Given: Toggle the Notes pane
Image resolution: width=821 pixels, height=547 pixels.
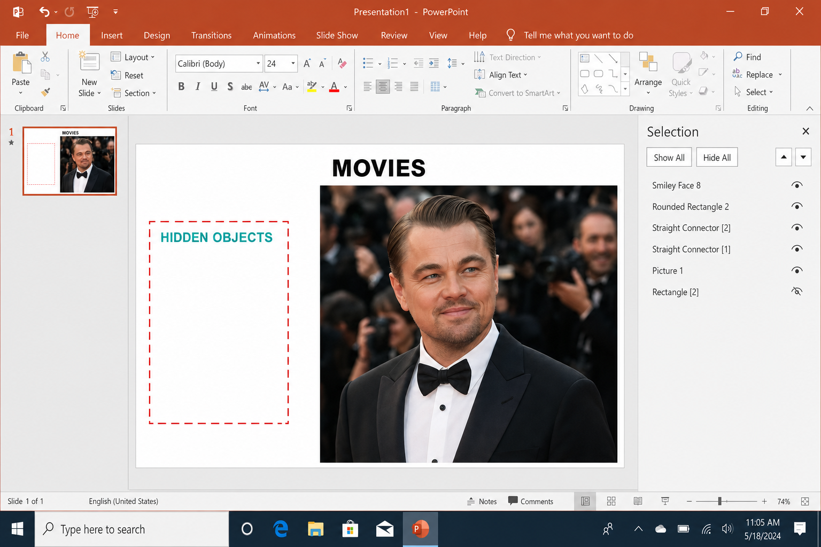Looking at the screenshot, I should [x=482, y=501].
